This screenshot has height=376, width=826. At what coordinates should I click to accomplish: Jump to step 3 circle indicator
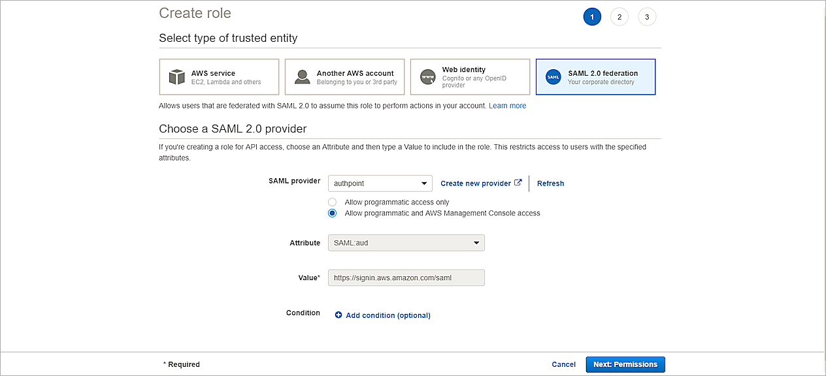click(x=646, y=17)
